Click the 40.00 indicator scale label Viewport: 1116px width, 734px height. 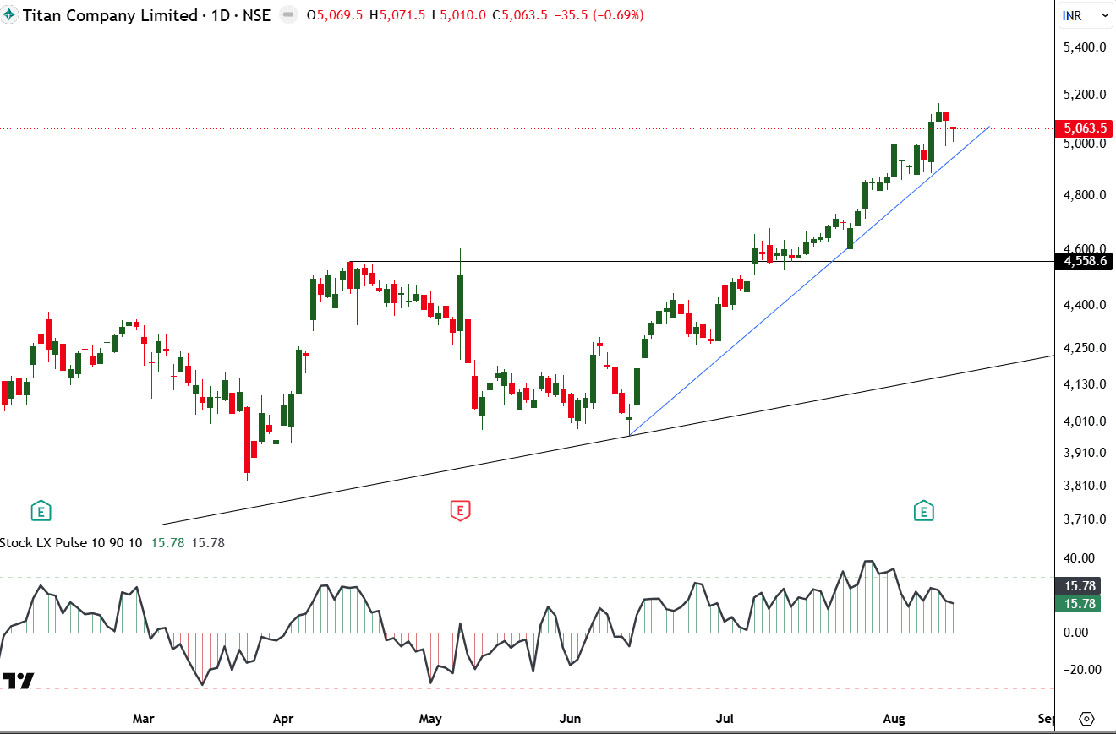pyautogui.click(x=1080, y=557)
